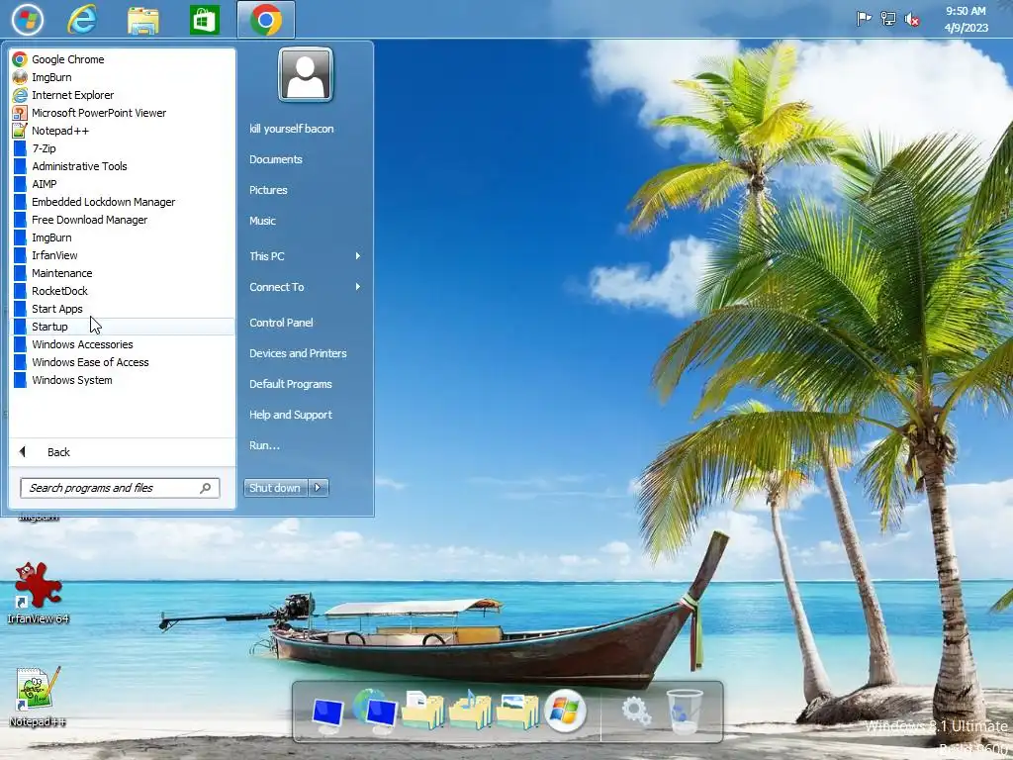Open the pictures folder dock icon

(x=517, y=711)
